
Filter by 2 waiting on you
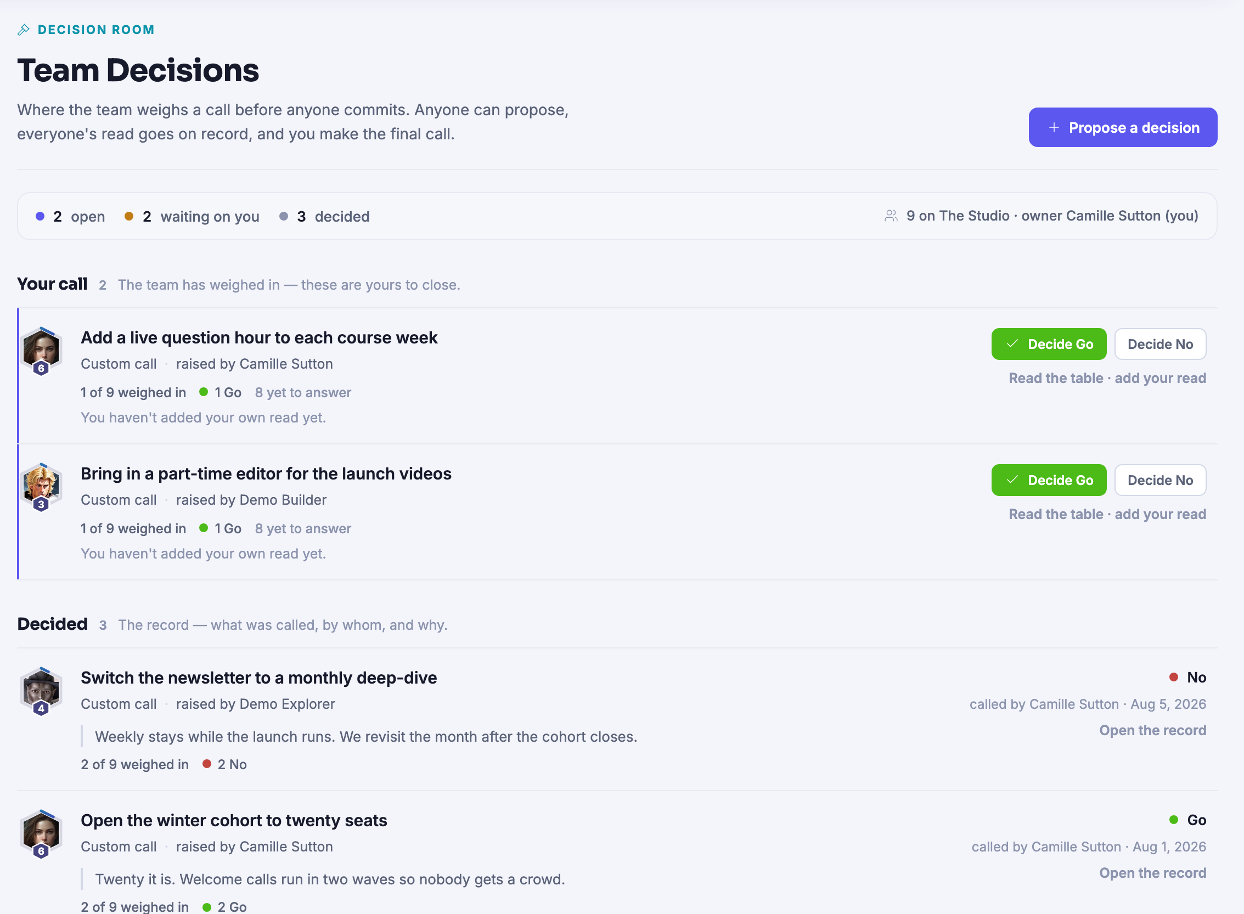(x=192, y=217)
